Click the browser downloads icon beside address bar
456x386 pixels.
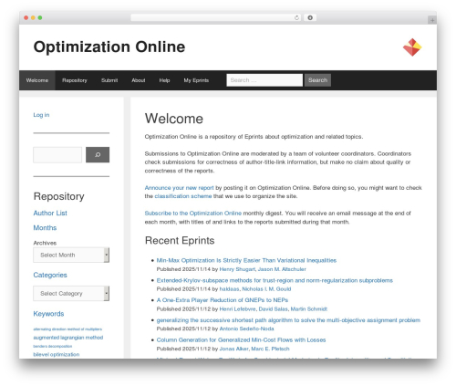(310, 17)
